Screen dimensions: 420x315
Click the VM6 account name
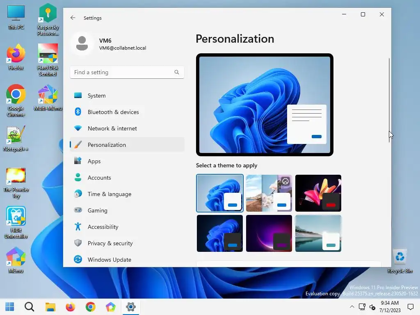click(x=105, y=41)
